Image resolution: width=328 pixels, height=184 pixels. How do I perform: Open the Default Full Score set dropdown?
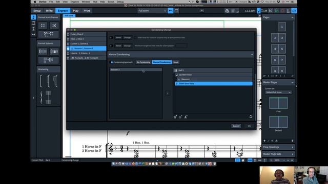278,93
